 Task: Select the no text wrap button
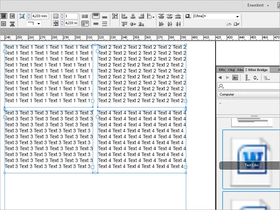(3, 16)
